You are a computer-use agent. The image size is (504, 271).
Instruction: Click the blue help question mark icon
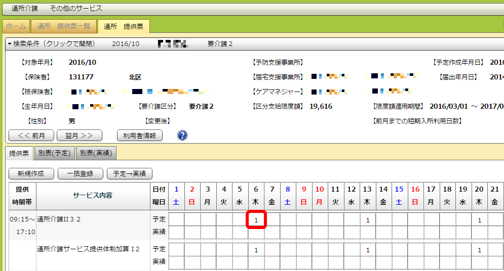pos(182,135)
